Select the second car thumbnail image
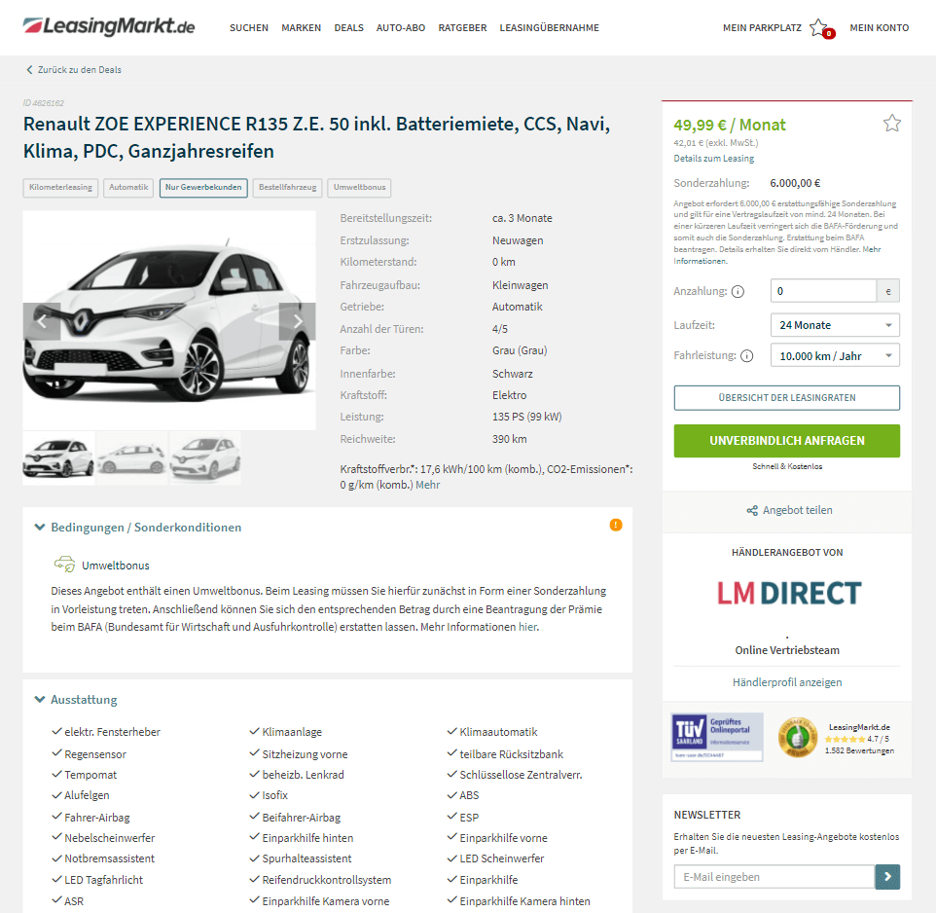This screenshot has width=936, height=913. (x=132, y=458)
